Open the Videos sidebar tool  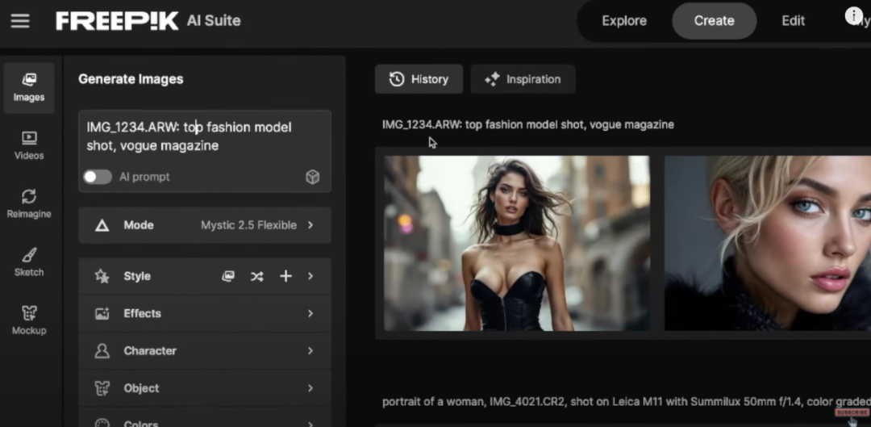pyautogui.click(x=29, y=145)
